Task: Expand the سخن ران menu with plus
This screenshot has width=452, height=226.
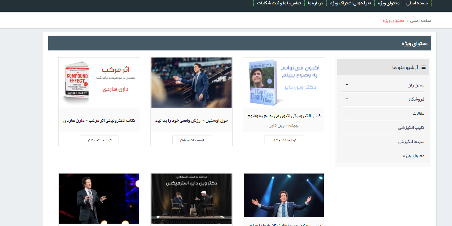Action: (347, 85)
